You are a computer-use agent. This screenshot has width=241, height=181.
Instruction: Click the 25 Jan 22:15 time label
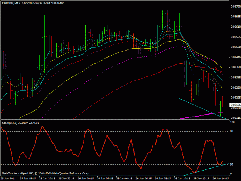(67, 179)
